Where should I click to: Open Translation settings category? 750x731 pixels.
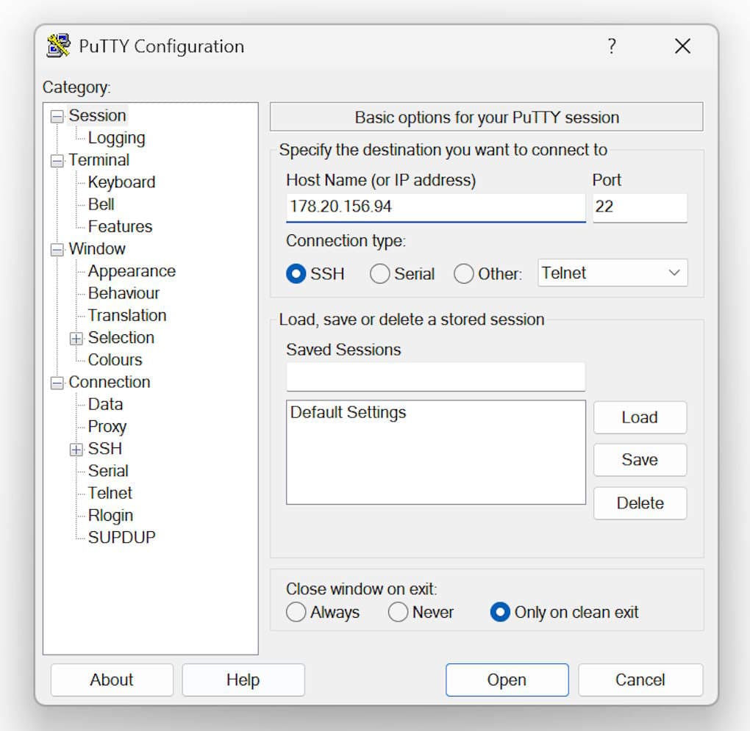tap(126, 315)
